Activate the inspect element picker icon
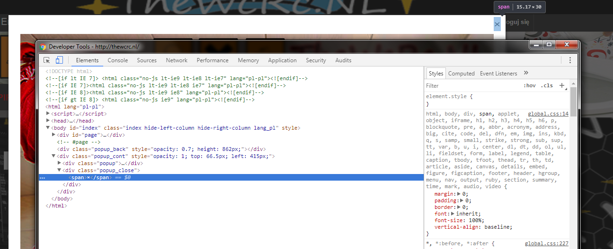Screen dimensions: 613x249 click(47, 60)
